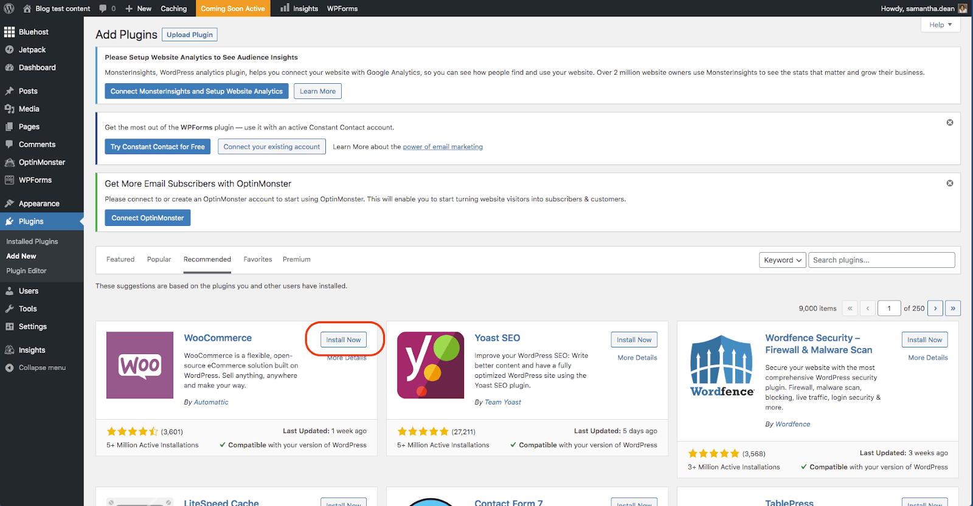Click Learn More in MonsterInsights notice
The height and width of the screenshot is (506, 973).
pyautogui.click(x=317, y=91)
